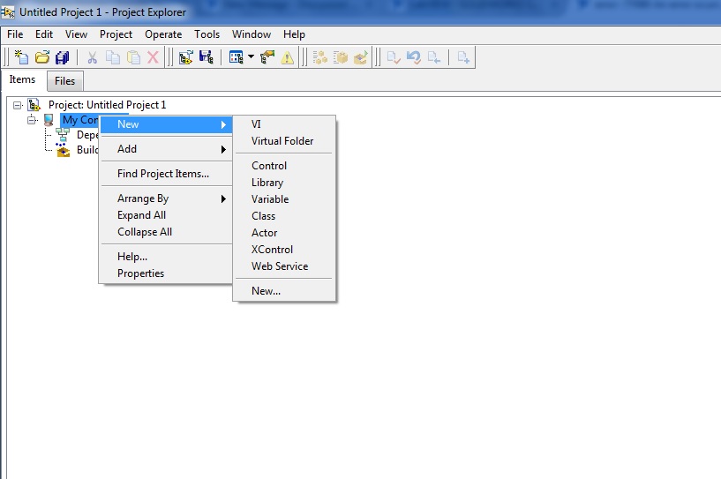Open the Operate menu
Viewport: 721px width, 479px height.
click(163, 34)
